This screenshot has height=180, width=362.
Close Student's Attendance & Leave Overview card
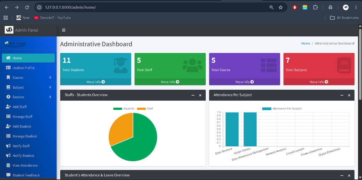click(349, 176)
